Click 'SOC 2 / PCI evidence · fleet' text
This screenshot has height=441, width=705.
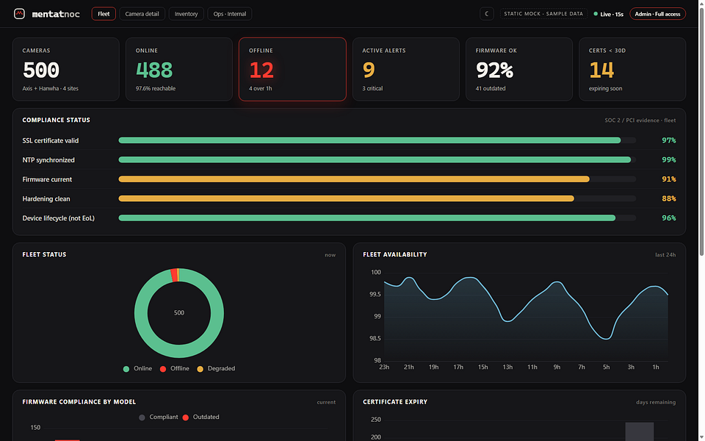coord(640,120)
